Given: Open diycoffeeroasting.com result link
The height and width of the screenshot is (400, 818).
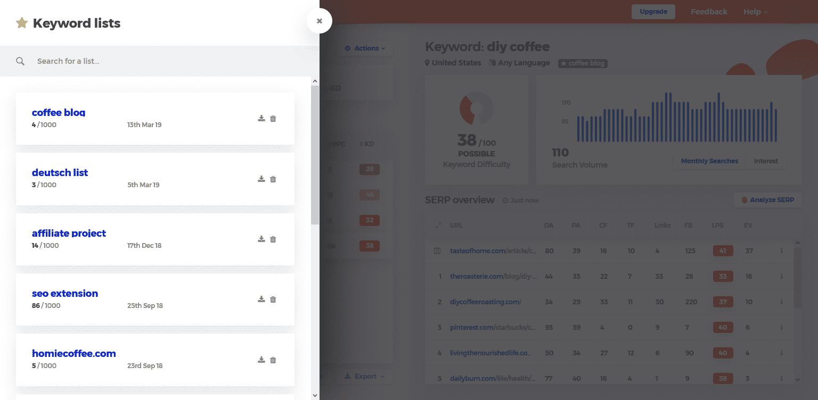Looking at the screenshot, I should click(486, 302).
